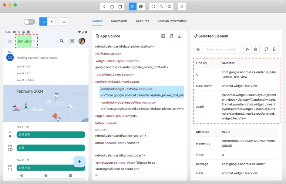286x184 pixels.
Task: Tap the selected element crosshair icon
Action: coord(198,49)
